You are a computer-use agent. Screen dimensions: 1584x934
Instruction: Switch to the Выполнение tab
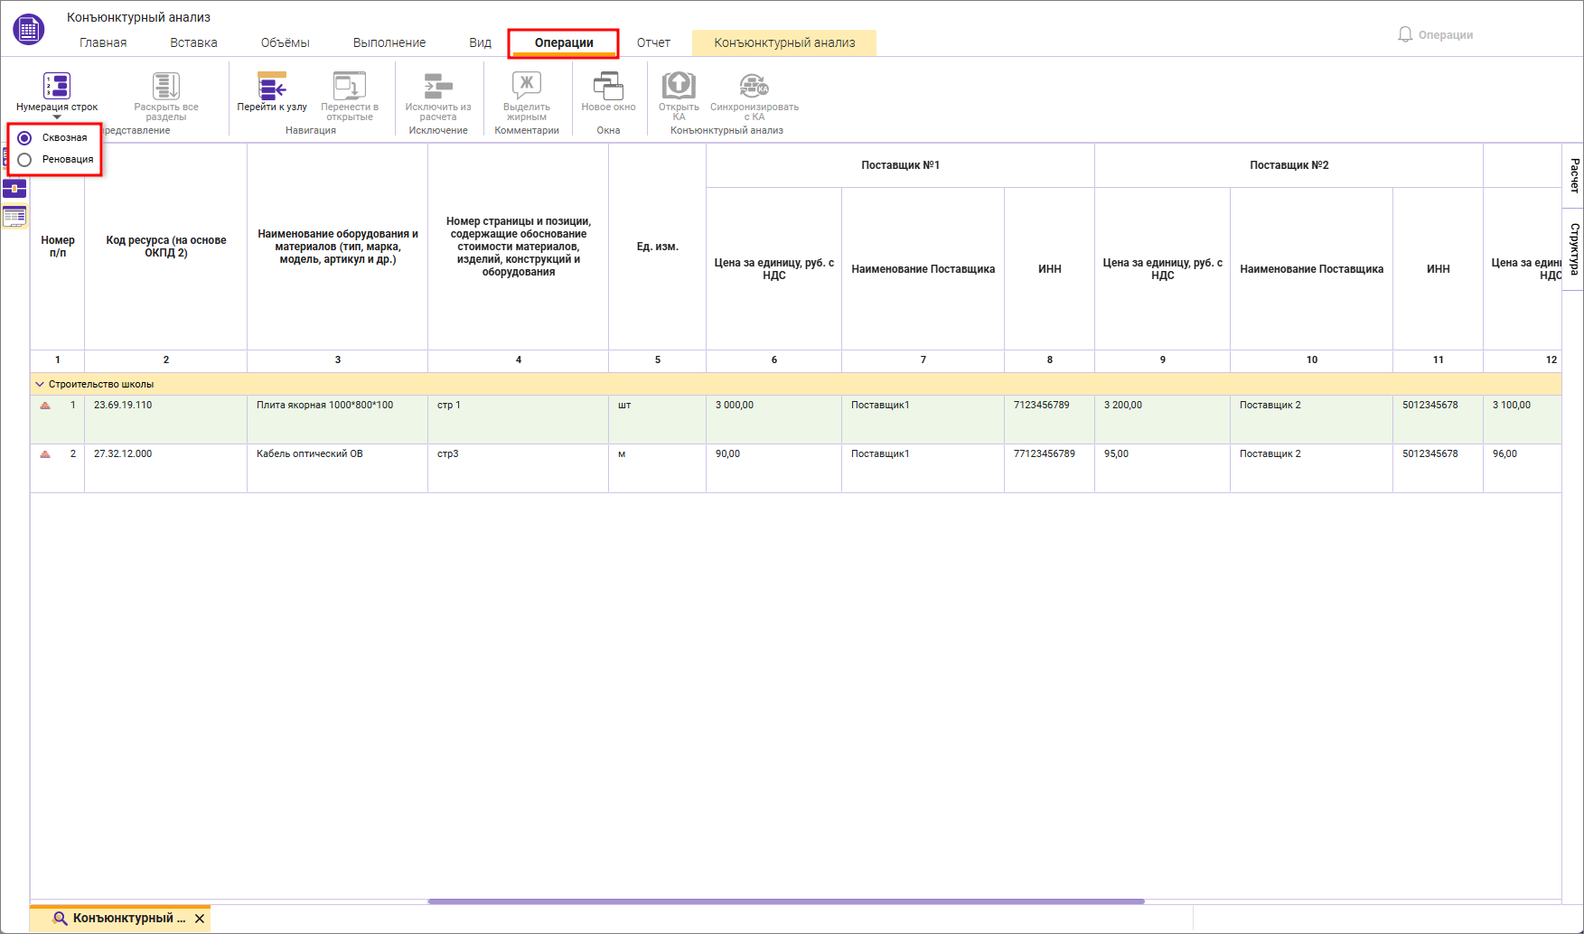(389, 42)
